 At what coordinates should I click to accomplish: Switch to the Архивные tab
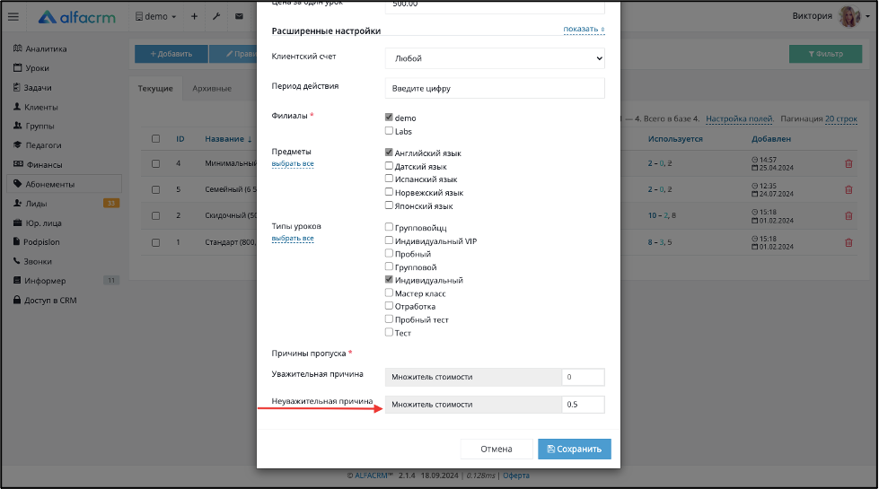point(212,89)
